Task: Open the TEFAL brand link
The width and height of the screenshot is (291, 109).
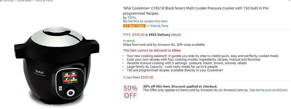Action: 132,18
